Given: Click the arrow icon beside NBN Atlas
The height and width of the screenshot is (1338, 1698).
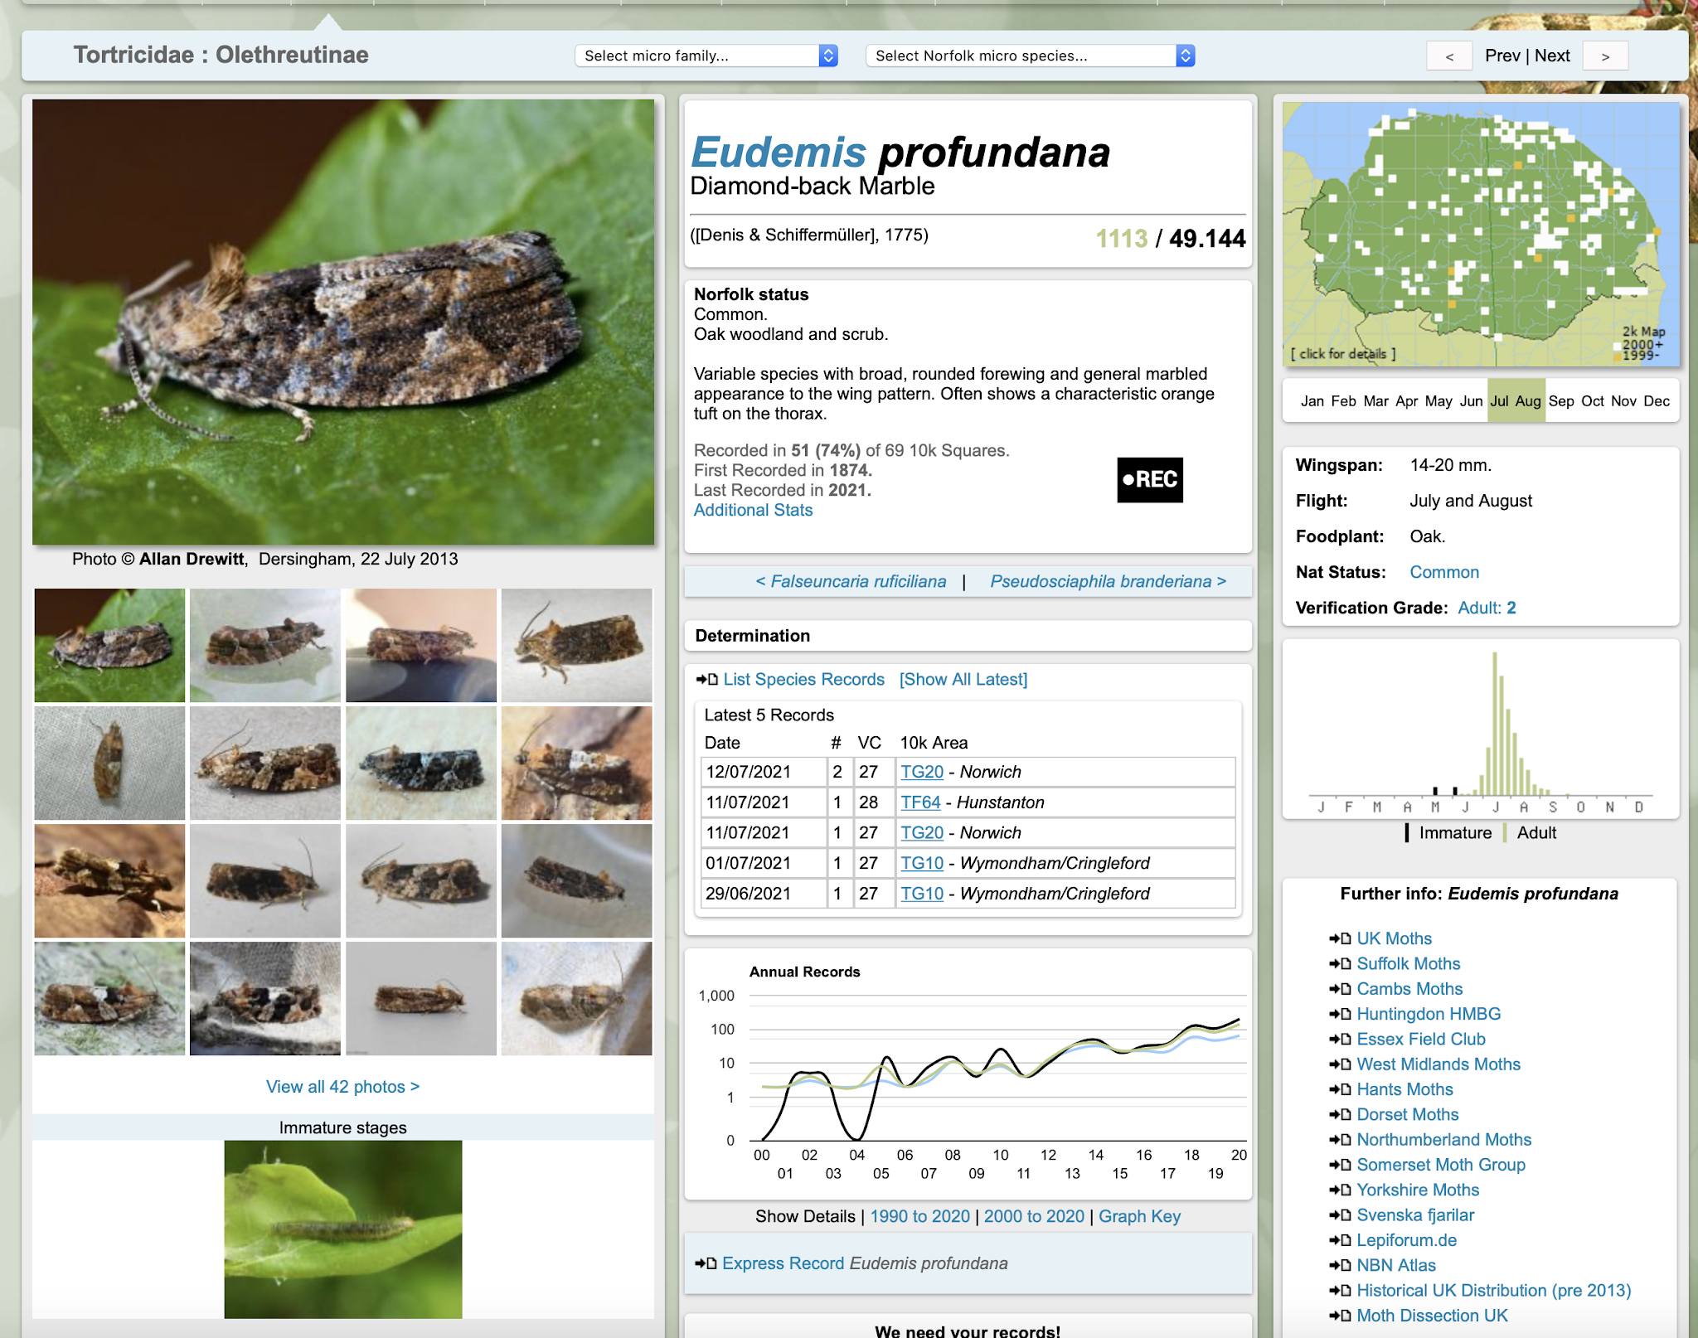Looking at the screenshot, I should coord(1340,1265).
